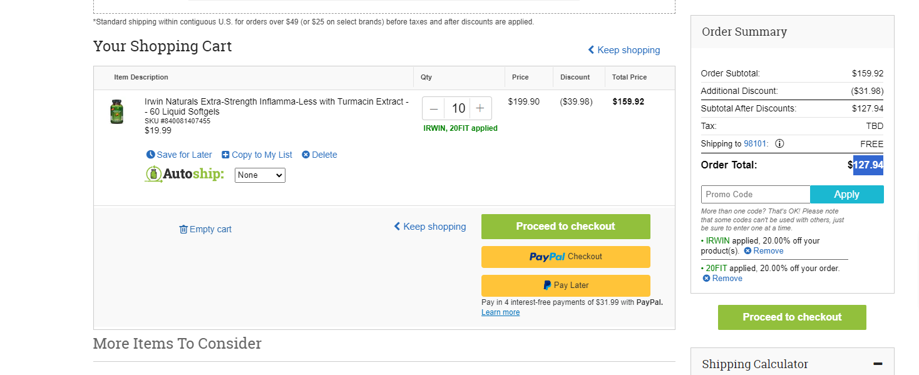The image size is (919, 375).
Task: Click into the Promo Code field
Action: (756, 195)
